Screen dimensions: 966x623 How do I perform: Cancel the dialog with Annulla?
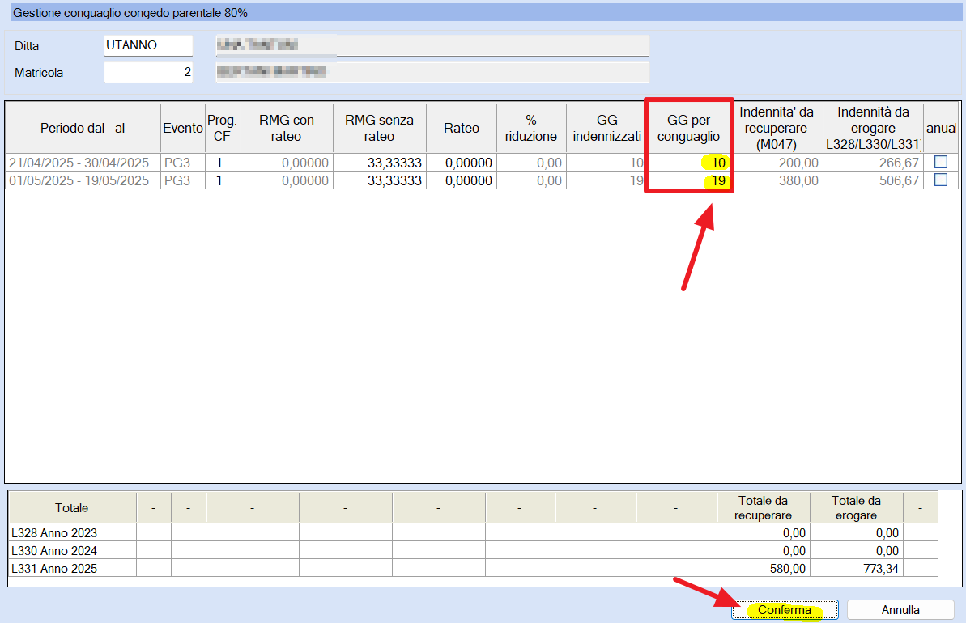900,609
